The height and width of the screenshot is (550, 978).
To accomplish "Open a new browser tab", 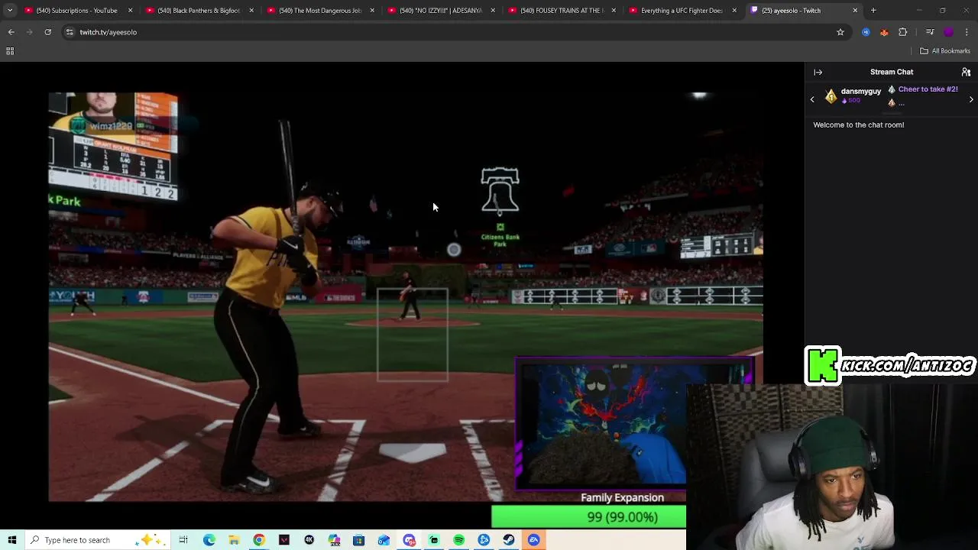I will 873,11.
